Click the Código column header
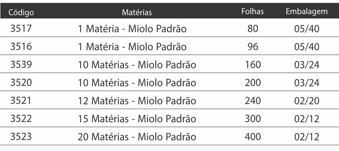Image resolution: width=339 pixels, height=151 pixels. [21, 12]
